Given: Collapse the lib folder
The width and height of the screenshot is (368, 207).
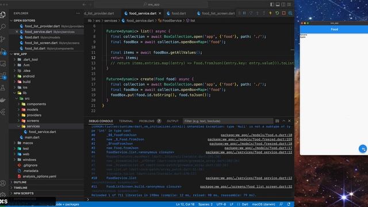Looking at the screenshot, I should (x=24, y=93).
